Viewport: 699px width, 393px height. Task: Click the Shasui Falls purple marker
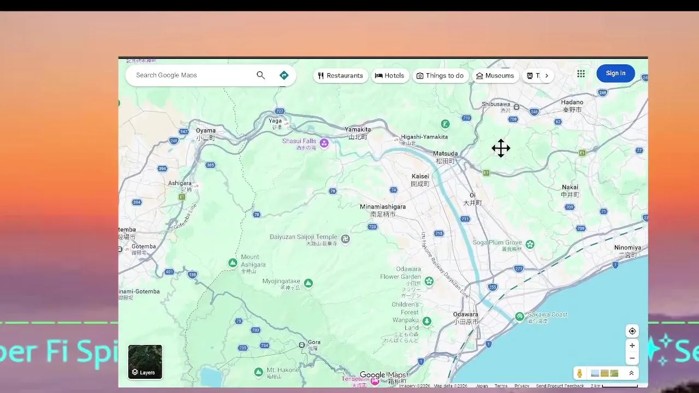tap(324, 143)
